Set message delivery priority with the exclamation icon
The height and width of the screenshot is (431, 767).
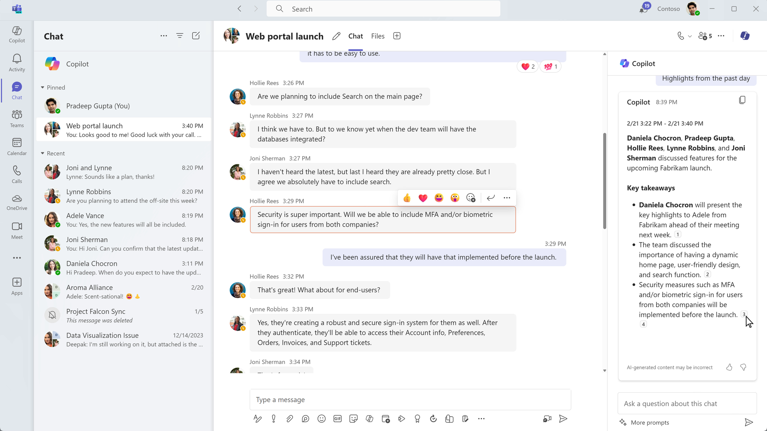[x=273, y=418]
